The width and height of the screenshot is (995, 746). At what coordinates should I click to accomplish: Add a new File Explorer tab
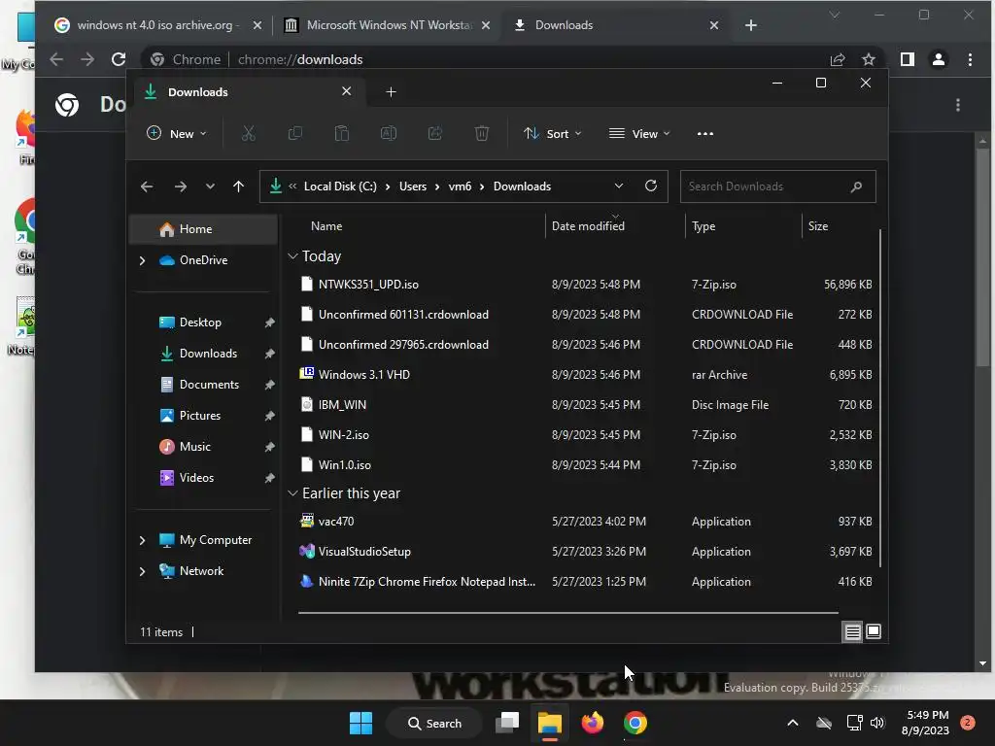[x=391, y=92]
